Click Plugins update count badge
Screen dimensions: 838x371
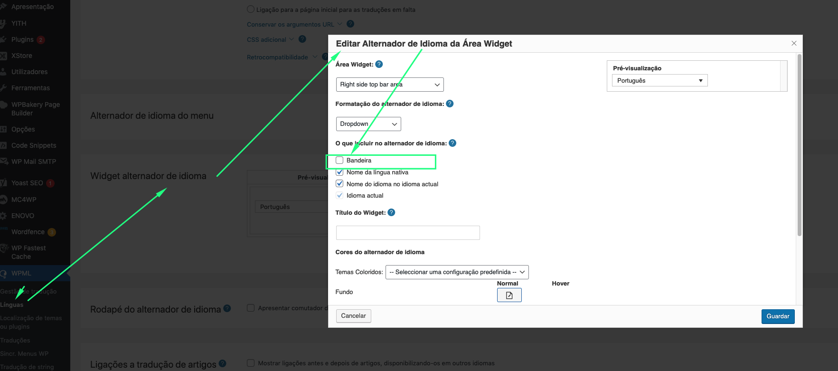coord(41,40)
